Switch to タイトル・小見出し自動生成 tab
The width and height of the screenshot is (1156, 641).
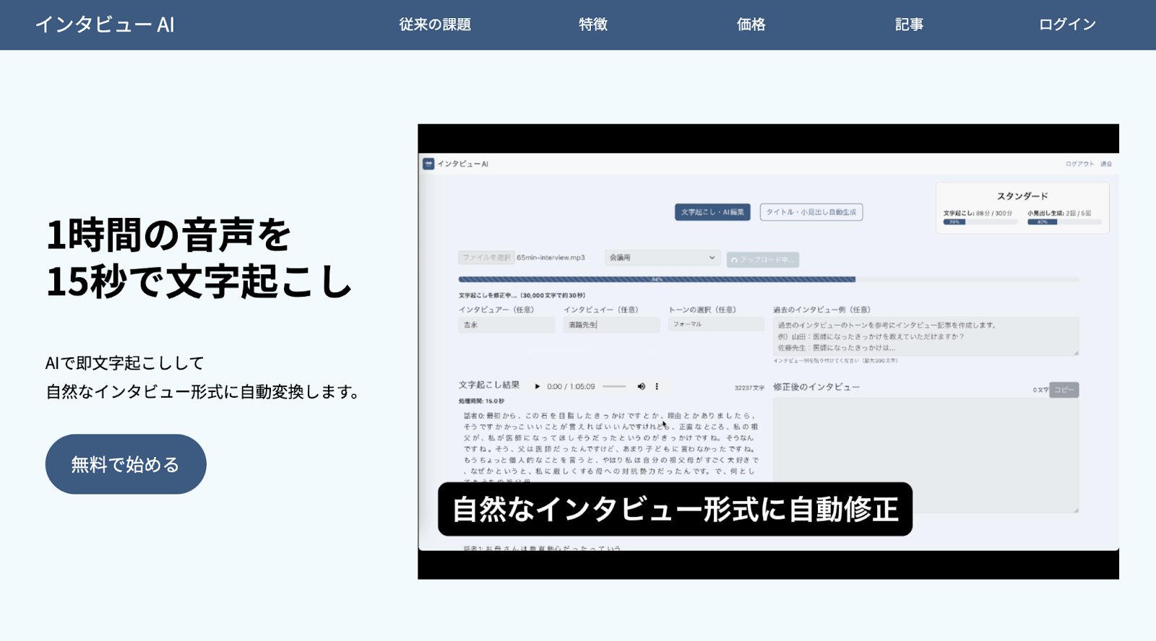pos(811,212)
